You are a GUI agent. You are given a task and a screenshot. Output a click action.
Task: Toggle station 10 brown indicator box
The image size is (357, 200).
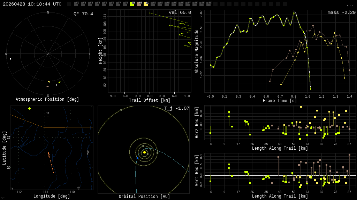pos(139,4)
